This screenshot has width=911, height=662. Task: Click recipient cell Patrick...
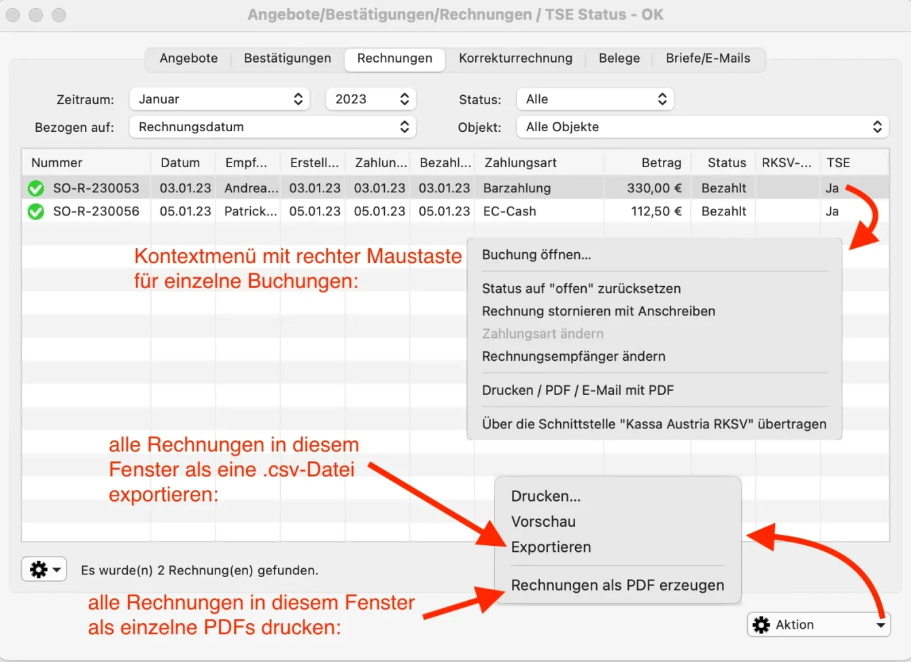click(x=251, y=211)
